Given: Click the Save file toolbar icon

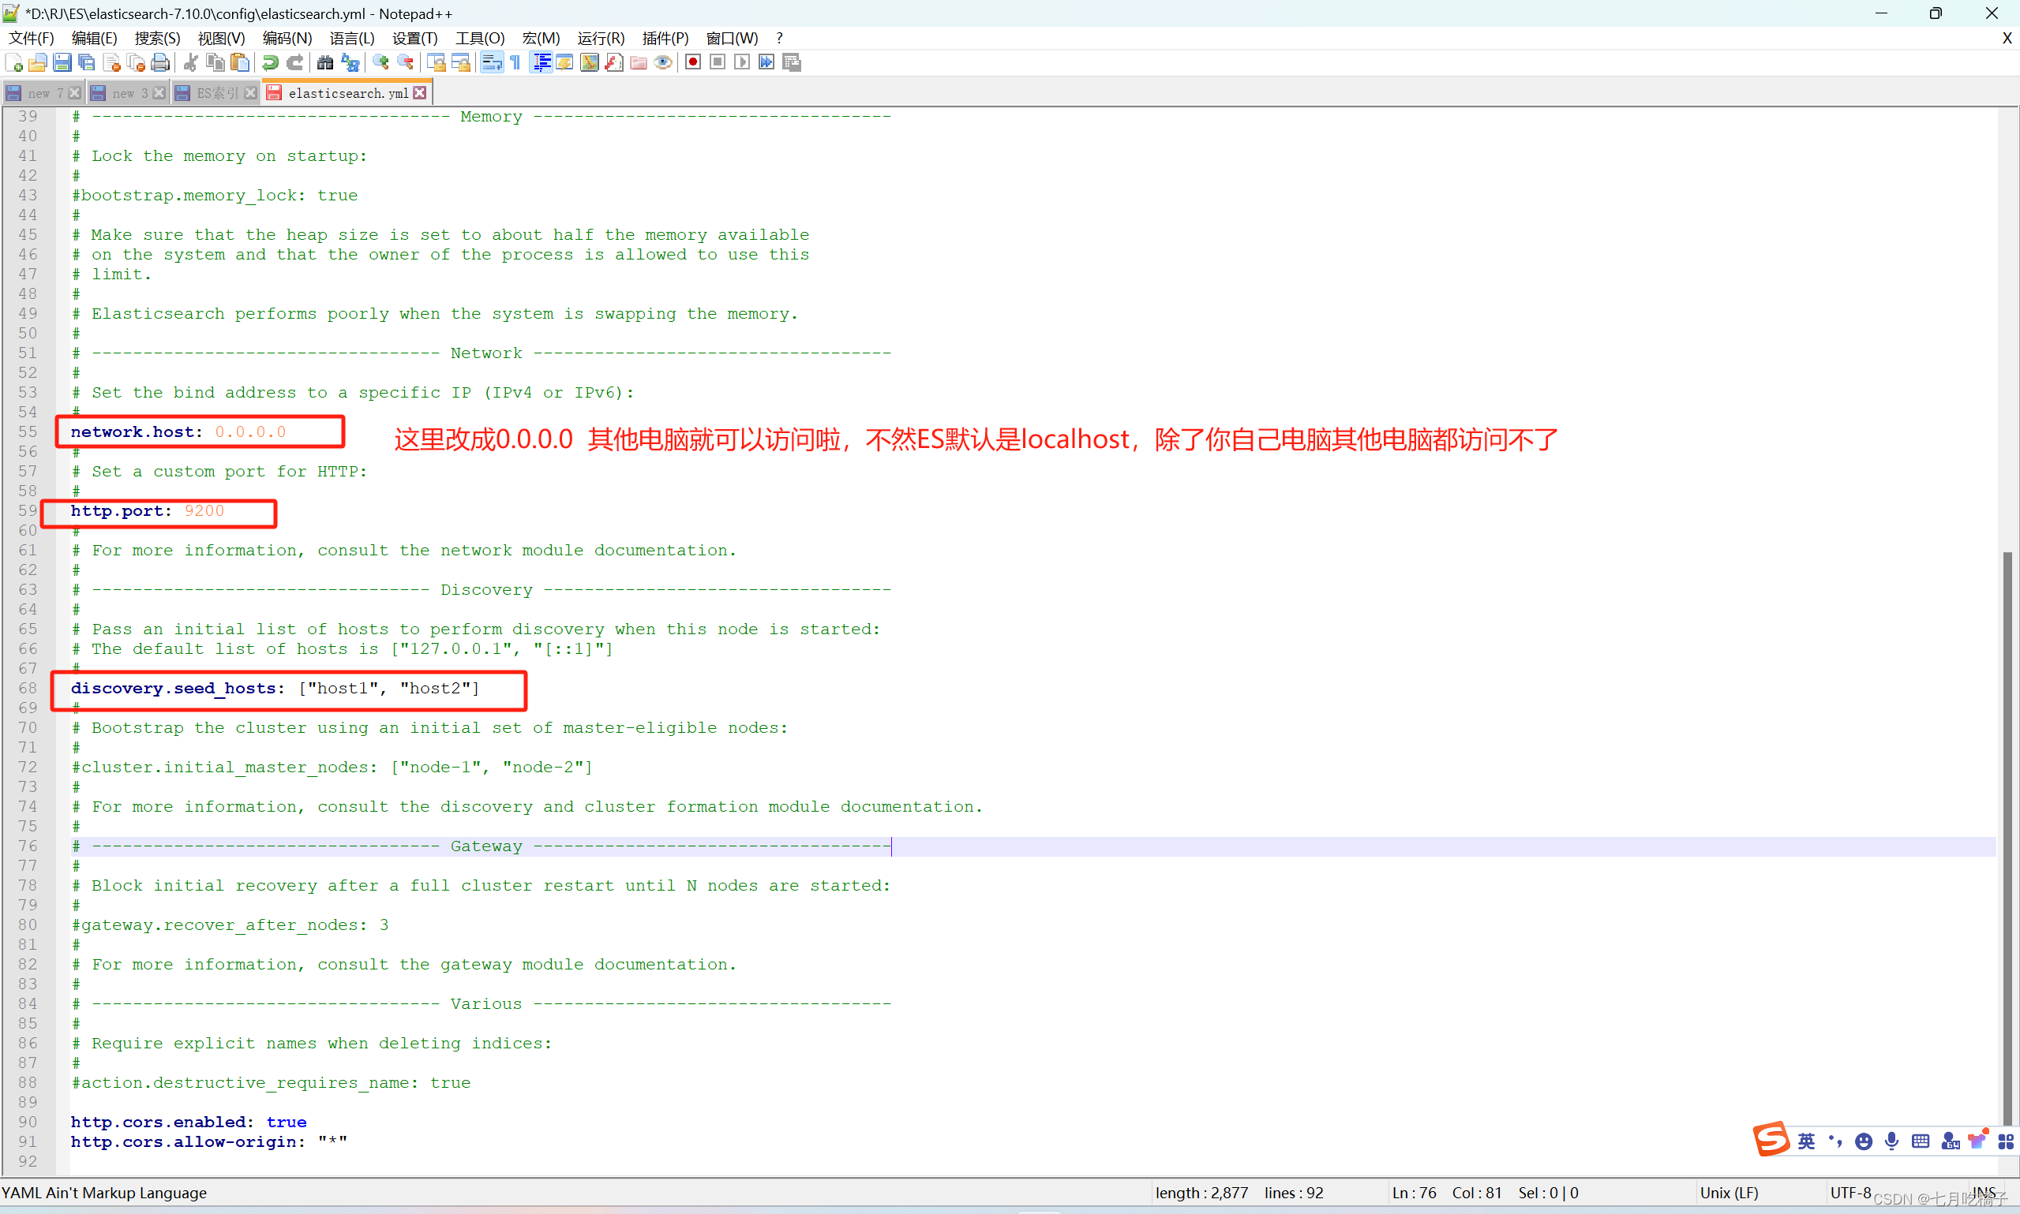Looking at the screenshot, I should (x=62, y=62).
